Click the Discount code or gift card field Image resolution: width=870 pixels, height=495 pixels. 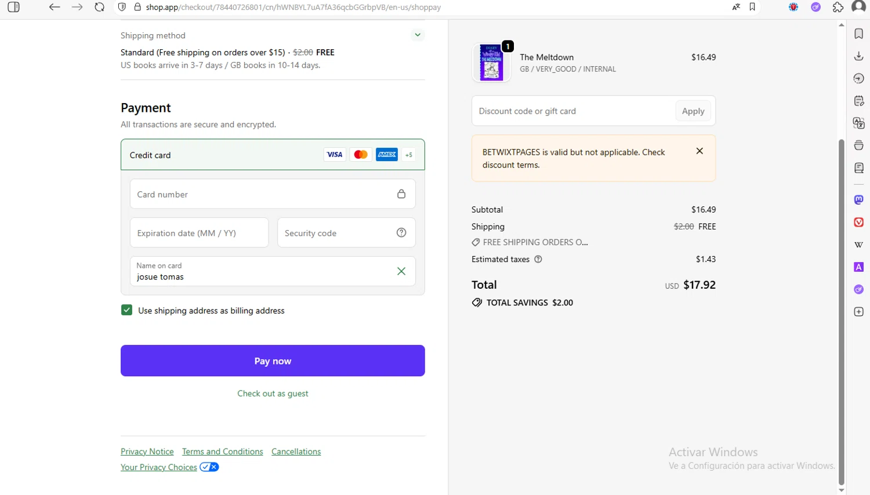point(573,111)
